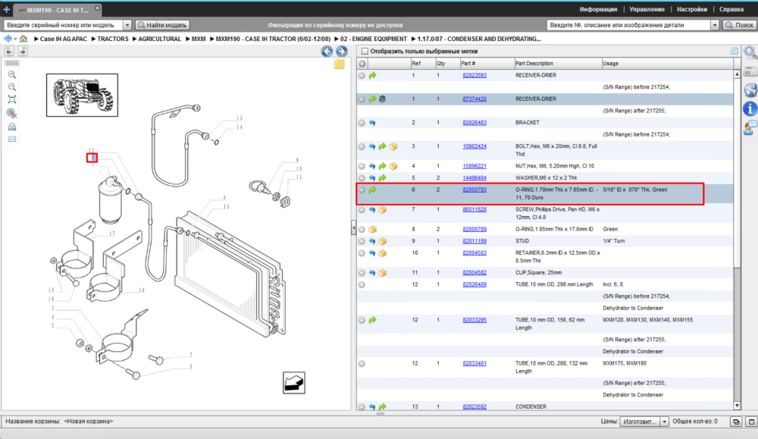The image size is (758, 439).
Task: Go to AGRICULTURAL in the breadcrumb
Action: 159,39
